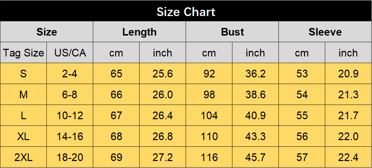
Task: Select the Bust column header
Action: (x=232, y=32)
